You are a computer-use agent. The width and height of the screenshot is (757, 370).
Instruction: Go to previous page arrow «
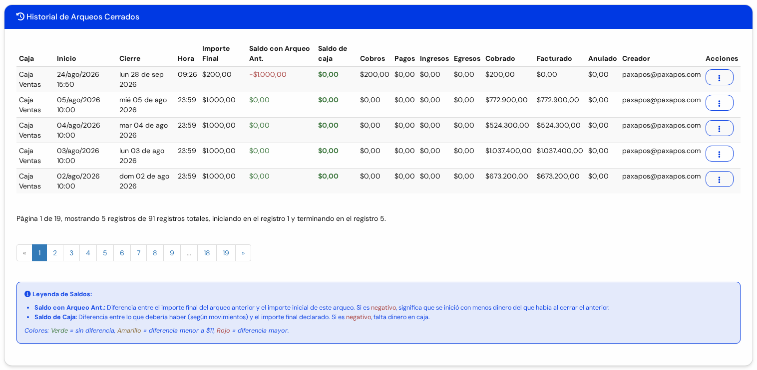tap(24, 253)
